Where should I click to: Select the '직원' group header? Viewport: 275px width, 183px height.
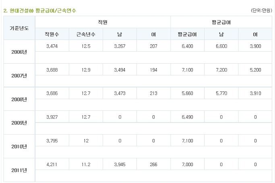point(103,22)
